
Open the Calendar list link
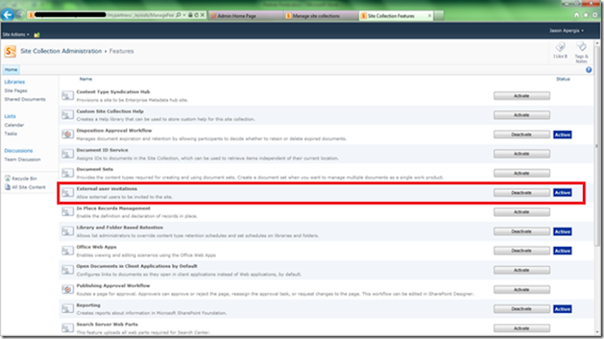[14, 125]
